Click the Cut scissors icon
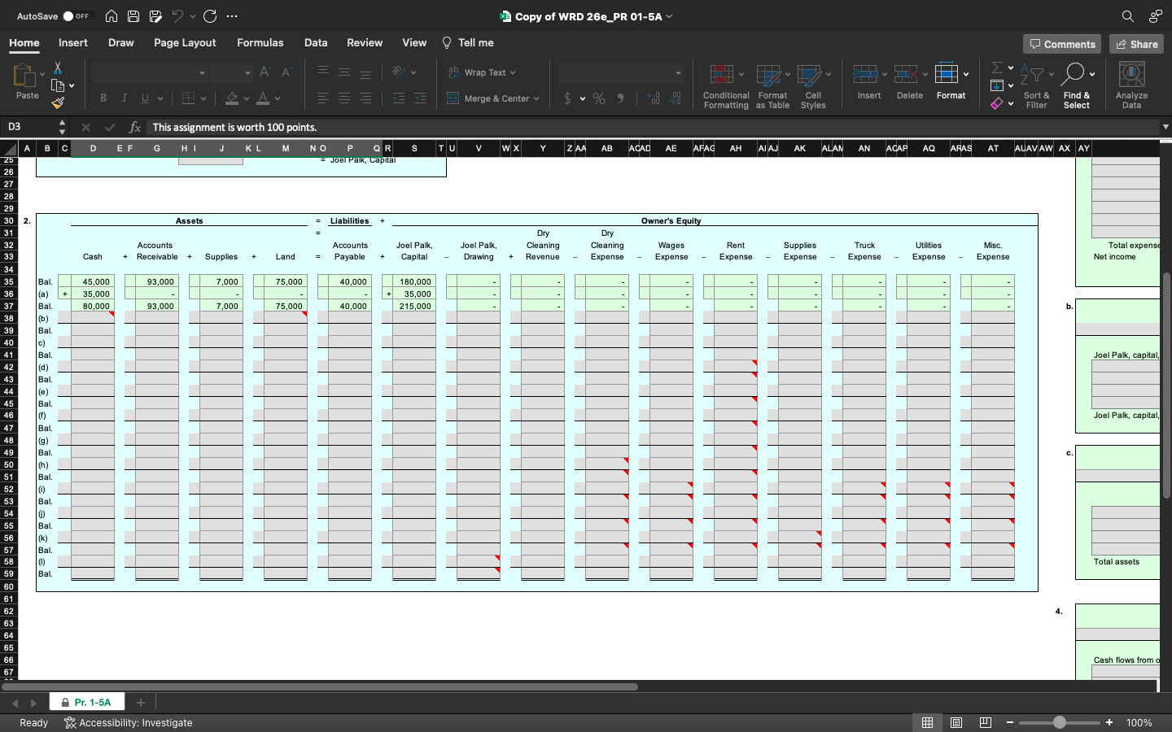Viewport: 1172px width, 732px height. tap(58, 68)
